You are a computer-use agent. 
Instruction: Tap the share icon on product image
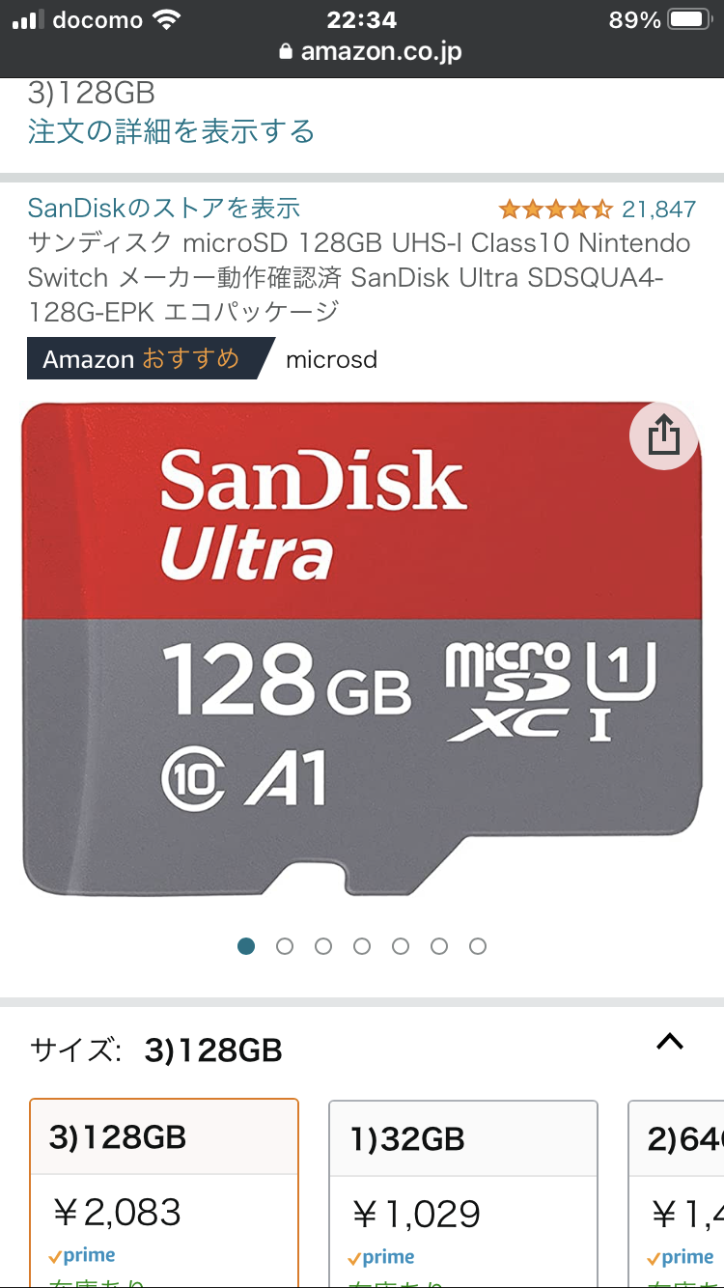point(664,436)
